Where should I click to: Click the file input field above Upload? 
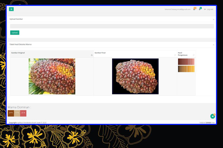pyautogui.click(x=112, y=26)
